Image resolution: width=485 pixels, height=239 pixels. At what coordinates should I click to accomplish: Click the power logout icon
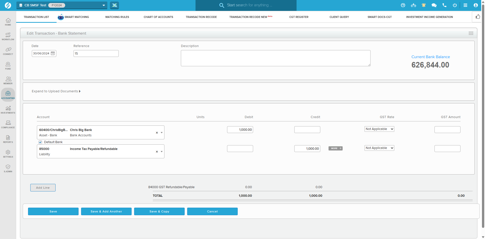[x=455, y=5]
